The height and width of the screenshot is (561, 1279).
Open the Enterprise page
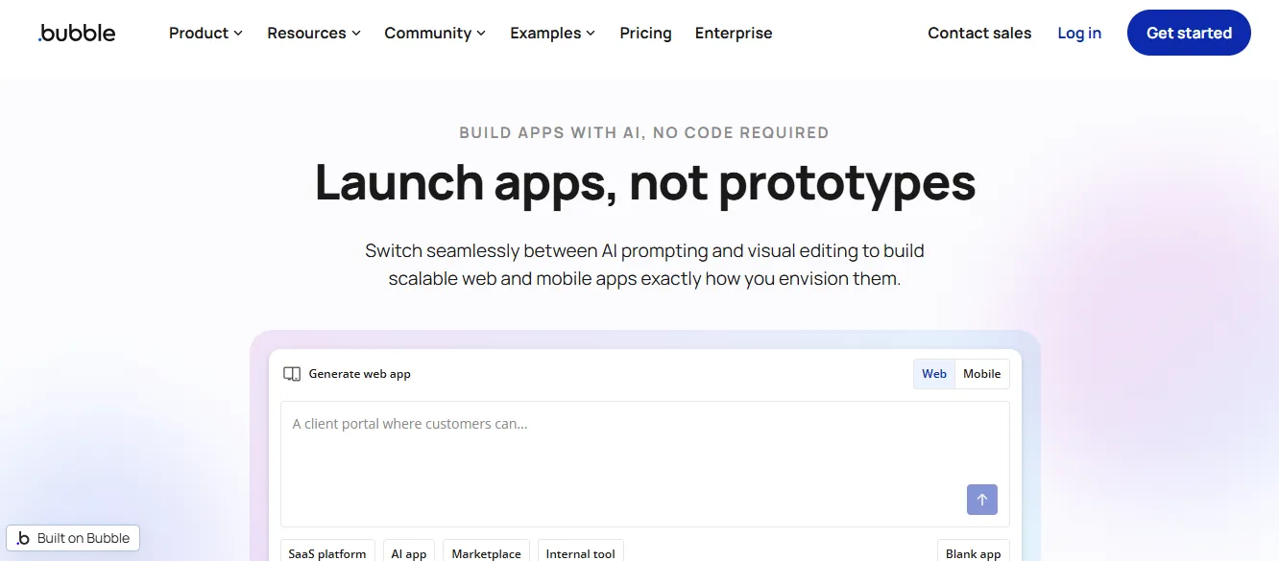(734, 34)
